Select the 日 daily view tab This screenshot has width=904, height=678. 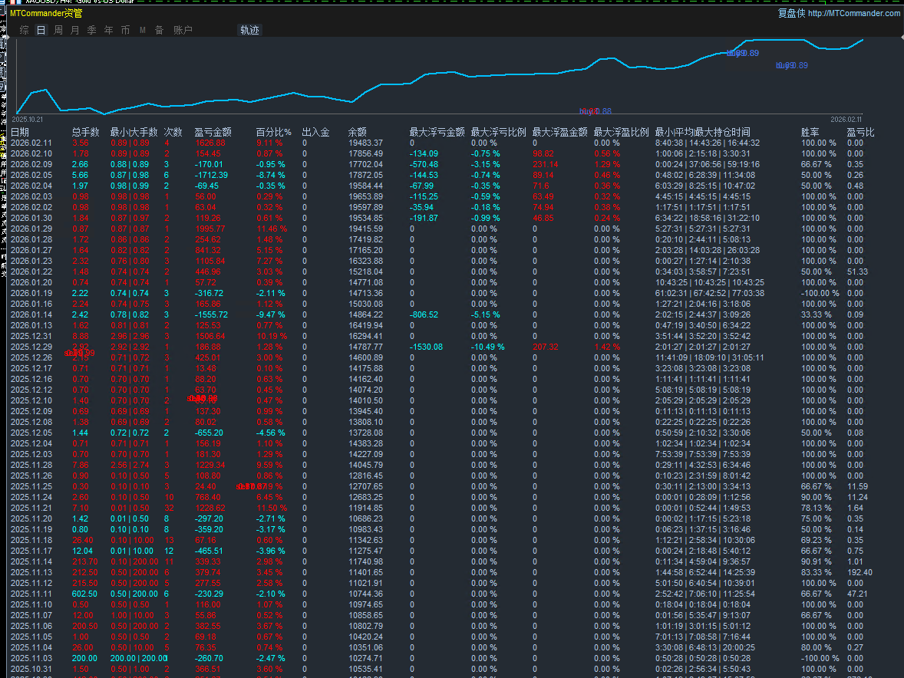click(x=41, y=30)
